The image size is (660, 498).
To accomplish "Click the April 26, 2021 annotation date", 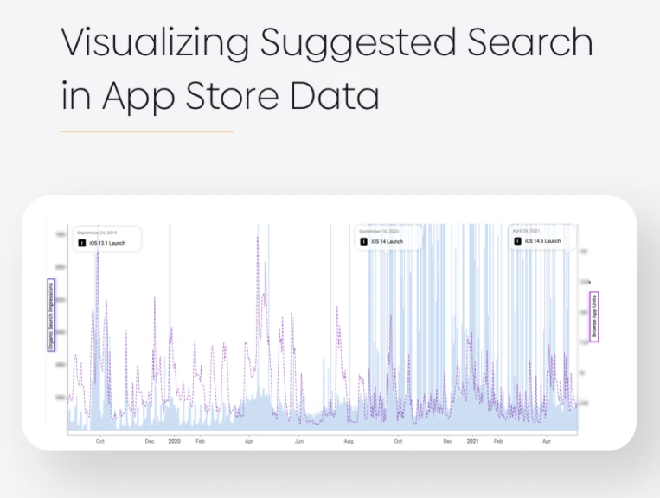I will (526, 231).
